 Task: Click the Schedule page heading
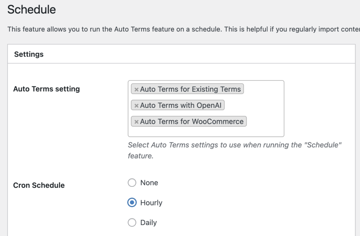tap(31, 9)
